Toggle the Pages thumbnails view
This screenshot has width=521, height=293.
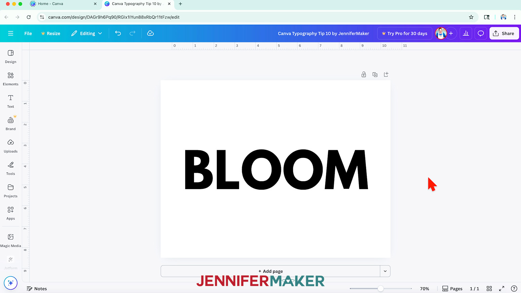click(x=452, y=289)
